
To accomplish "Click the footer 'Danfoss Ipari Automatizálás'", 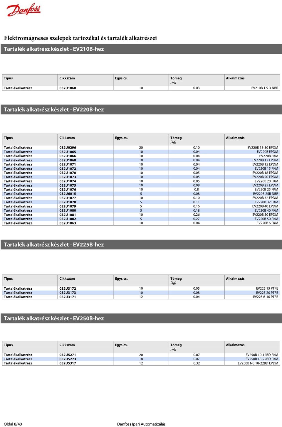I will (x=141, y=424).
